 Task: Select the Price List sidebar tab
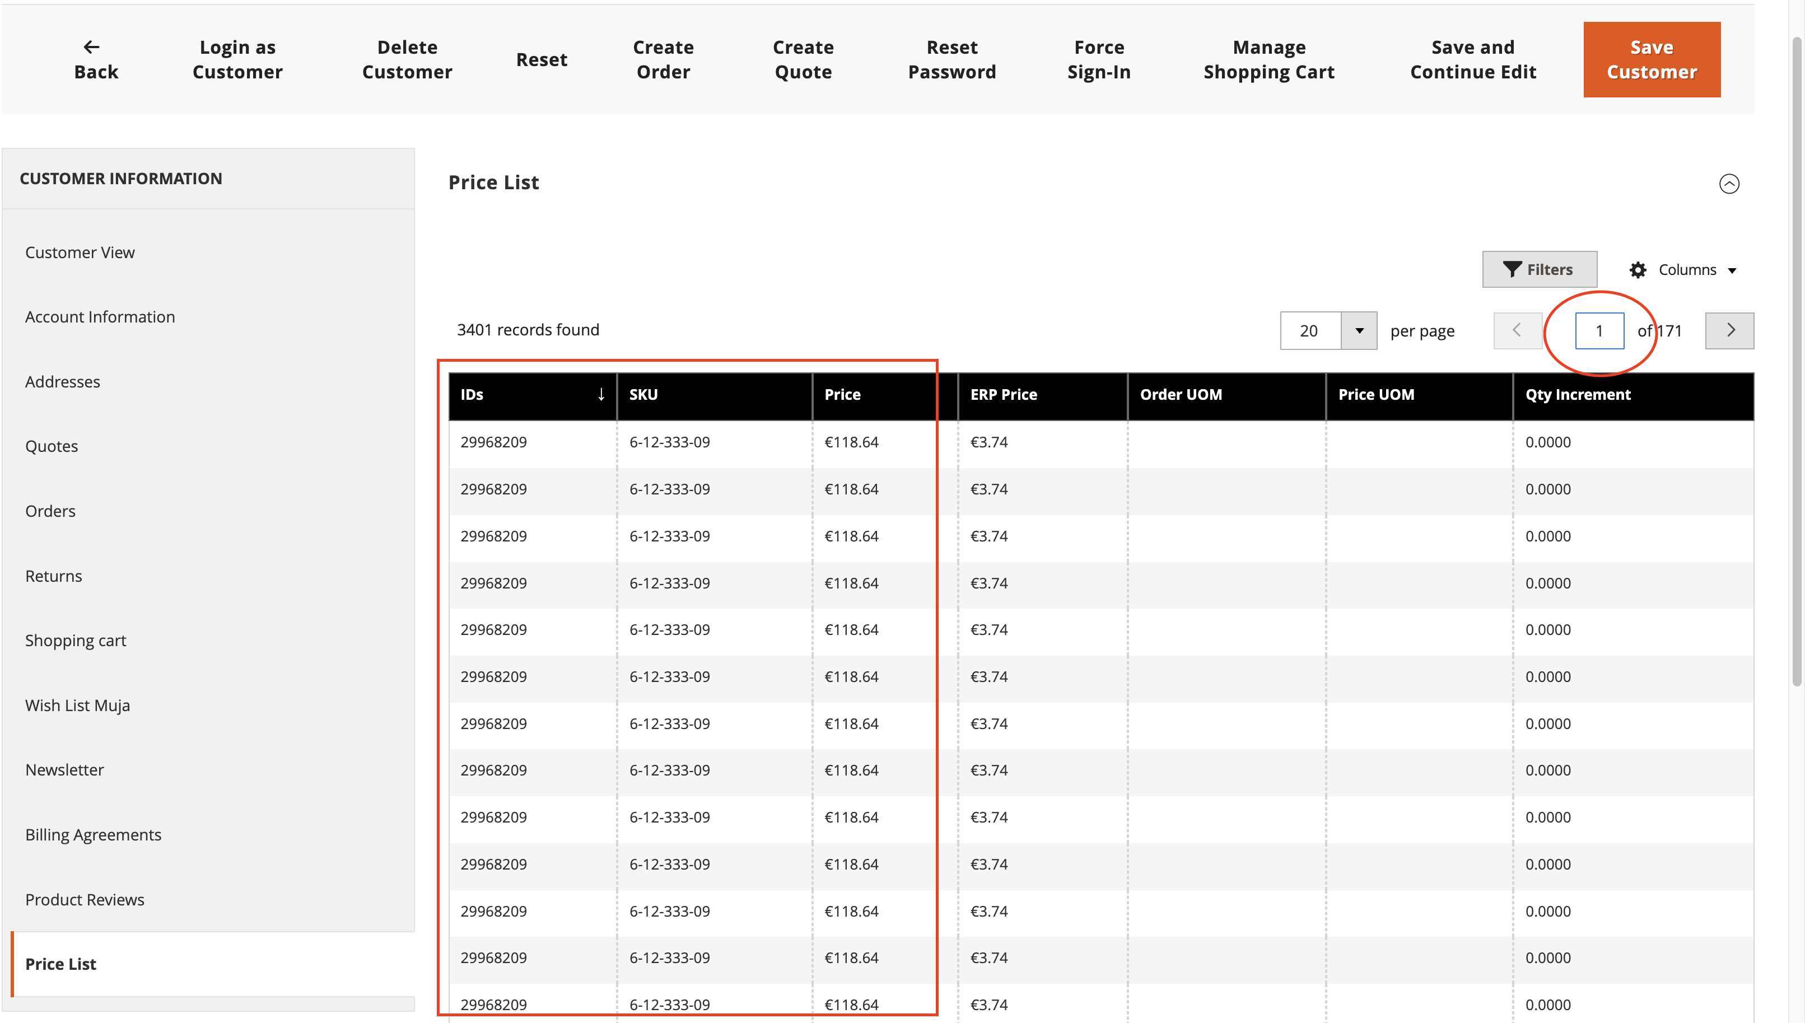[212, 964]
